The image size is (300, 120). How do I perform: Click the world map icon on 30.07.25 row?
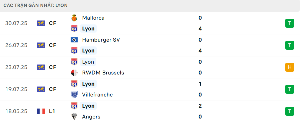pos(41,23)
